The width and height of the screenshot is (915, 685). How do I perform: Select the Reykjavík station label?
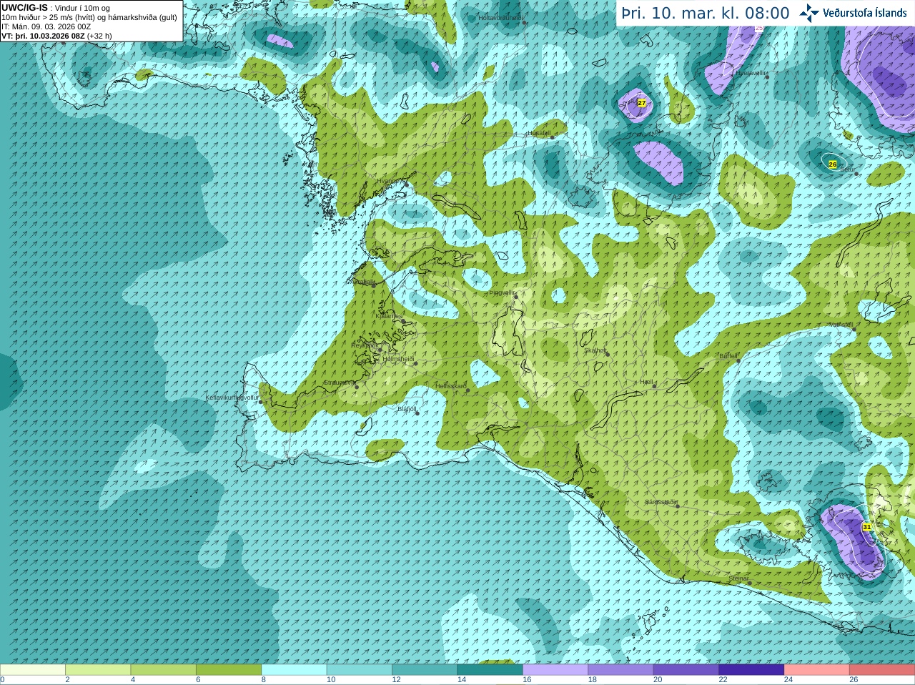364,345
